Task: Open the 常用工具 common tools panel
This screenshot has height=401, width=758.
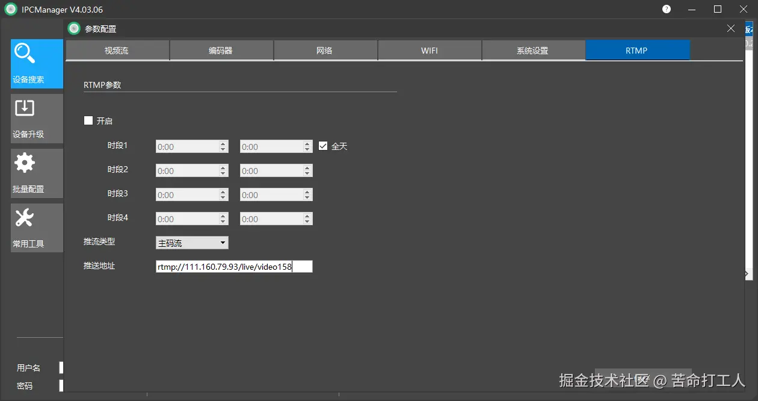Action: click(37, 228)
